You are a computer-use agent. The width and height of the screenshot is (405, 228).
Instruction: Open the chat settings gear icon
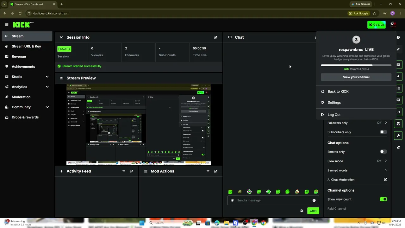(302, 211)
